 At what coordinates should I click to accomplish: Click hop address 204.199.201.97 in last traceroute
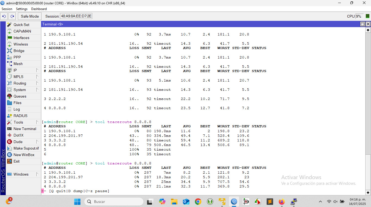click(x=66, y=177)
